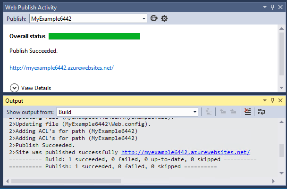The width and height of the screenshot is (287, 189).
Task: Toggle word wrap in Output
Action: (262, 112)
